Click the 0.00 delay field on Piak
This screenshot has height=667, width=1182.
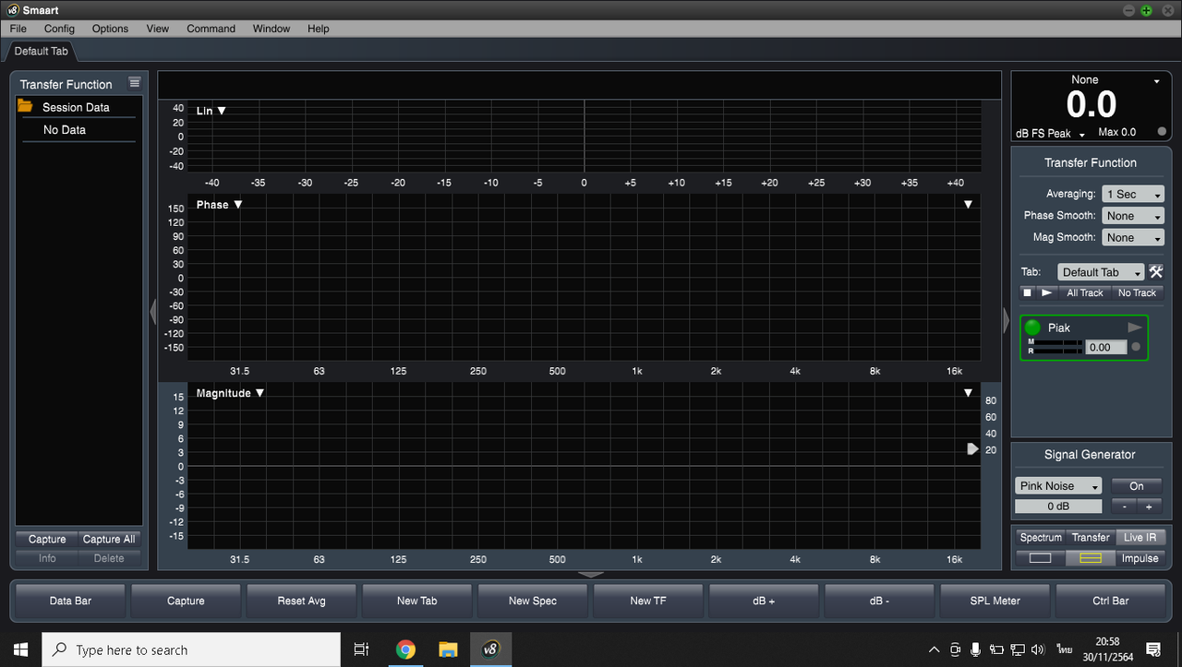[1104, 347]
